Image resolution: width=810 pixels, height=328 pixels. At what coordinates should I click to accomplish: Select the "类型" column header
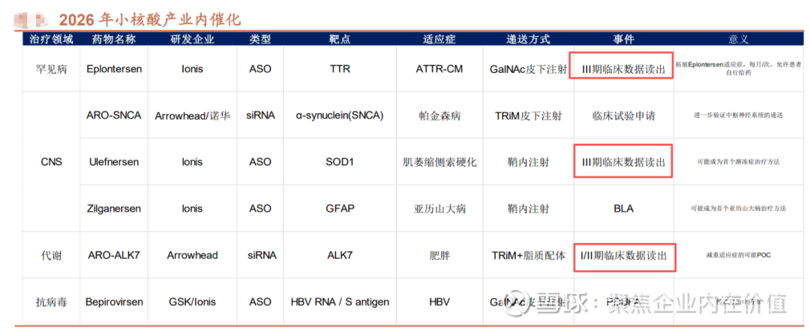click(x=259, y=39)
